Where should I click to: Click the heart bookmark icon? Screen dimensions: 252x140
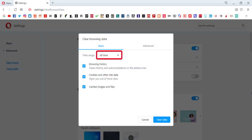coord(241,10)
